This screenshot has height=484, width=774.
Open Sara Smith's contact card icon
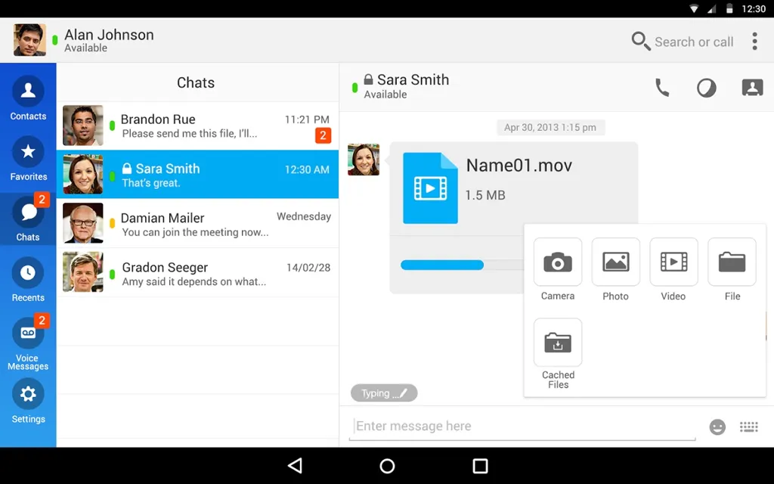pos(752,88)
